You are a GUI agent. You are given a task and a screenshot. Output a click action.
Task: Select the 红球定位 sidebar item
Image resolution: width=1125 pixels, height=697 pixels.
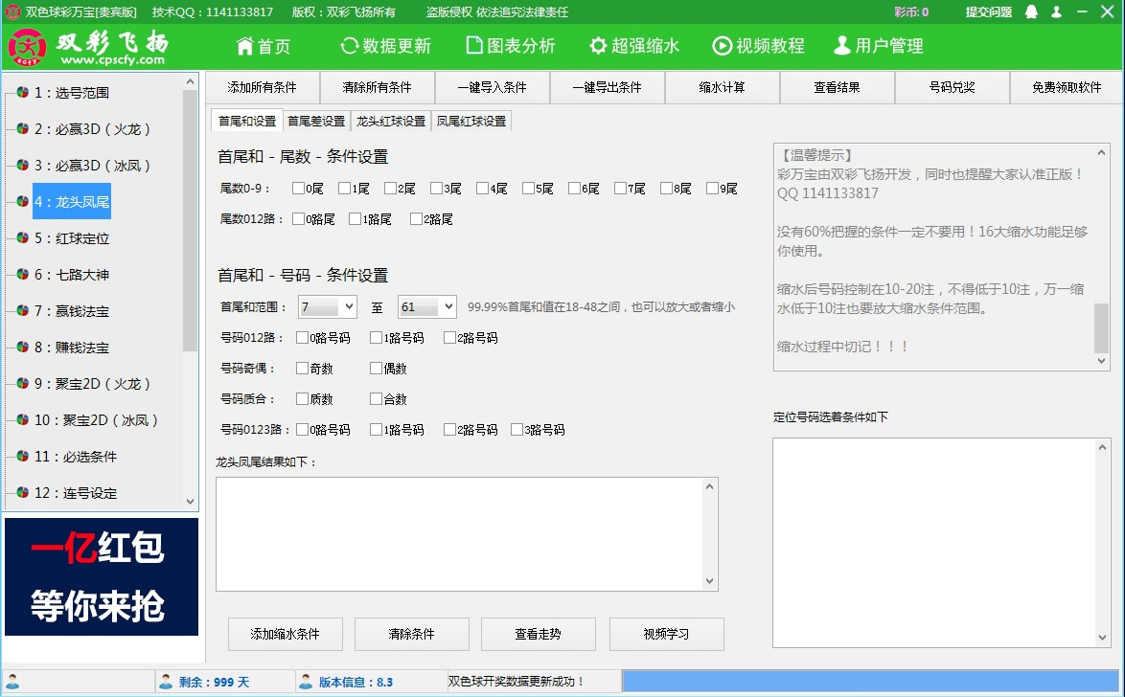click(x=74, y=240)
